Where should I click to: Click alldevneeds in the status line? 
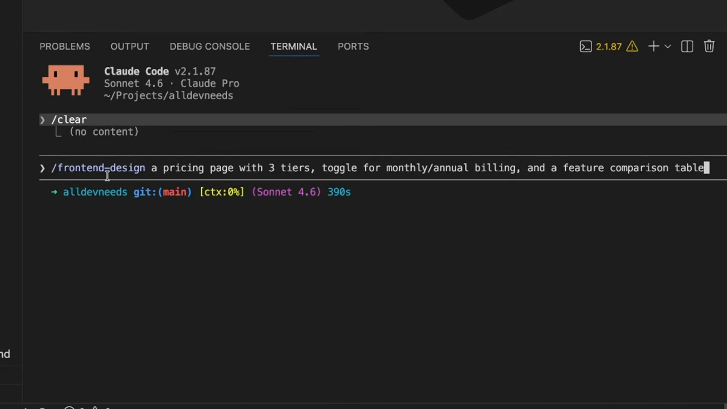(95, 192)
